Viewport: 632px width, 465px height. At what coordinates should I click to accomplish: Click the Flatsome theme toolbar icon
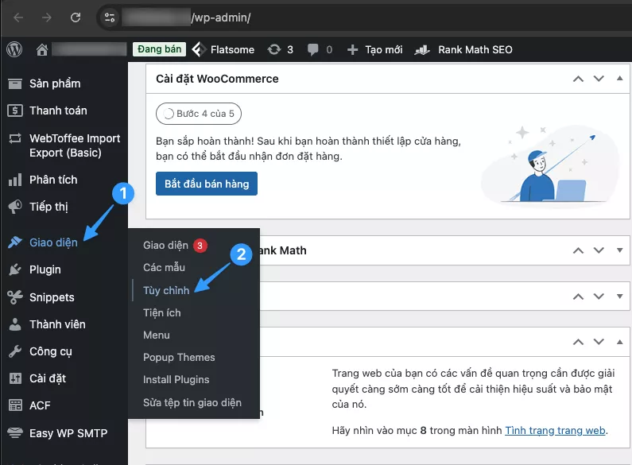[x=200, y=49]
